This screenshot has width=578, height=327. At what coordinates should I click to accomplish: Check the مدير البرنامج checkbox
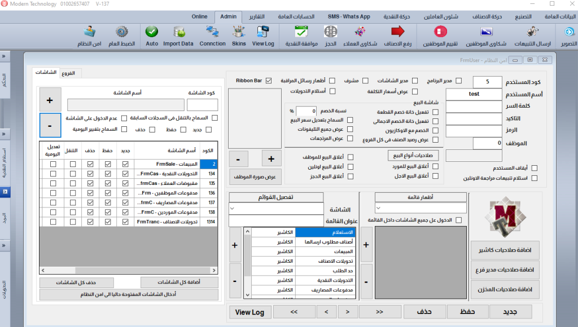(x=458, y=81)
